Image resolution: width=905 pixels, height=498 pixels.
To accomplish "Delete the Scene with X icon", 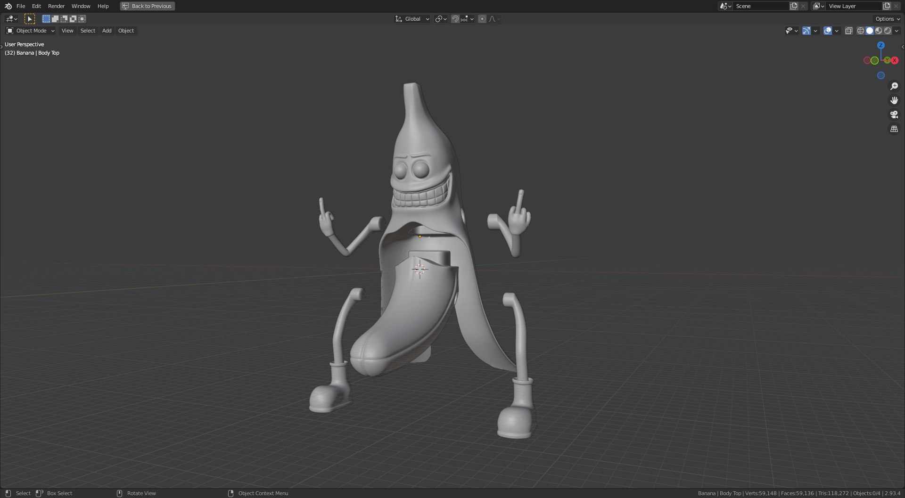I will [803, 6].
